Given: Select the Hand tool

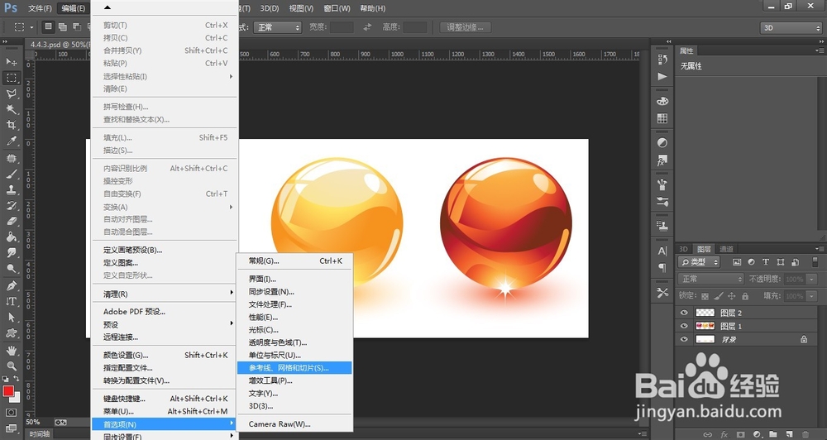Looking at the screenshot, I should click(11, 351).
